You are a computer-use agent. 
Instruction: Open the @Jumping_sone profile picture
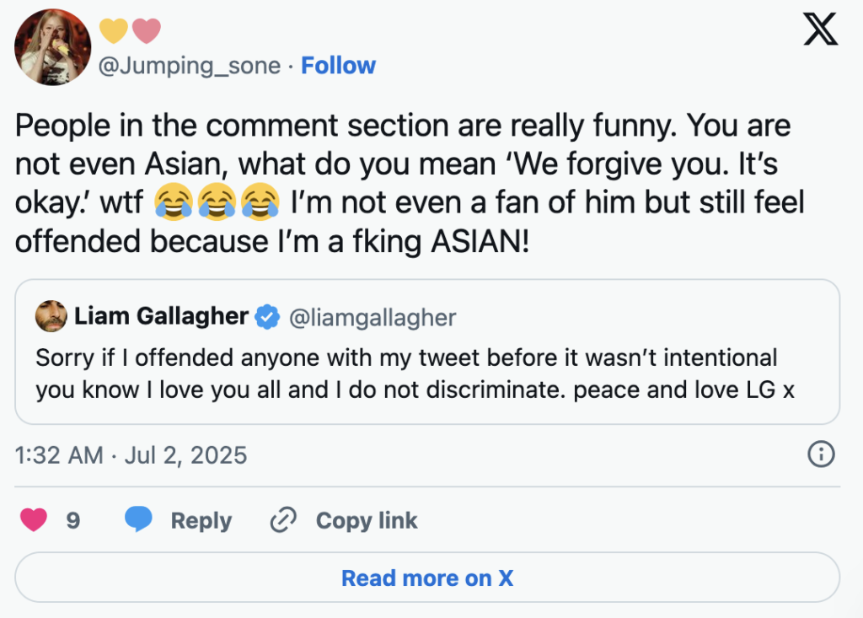click(52, 47)
